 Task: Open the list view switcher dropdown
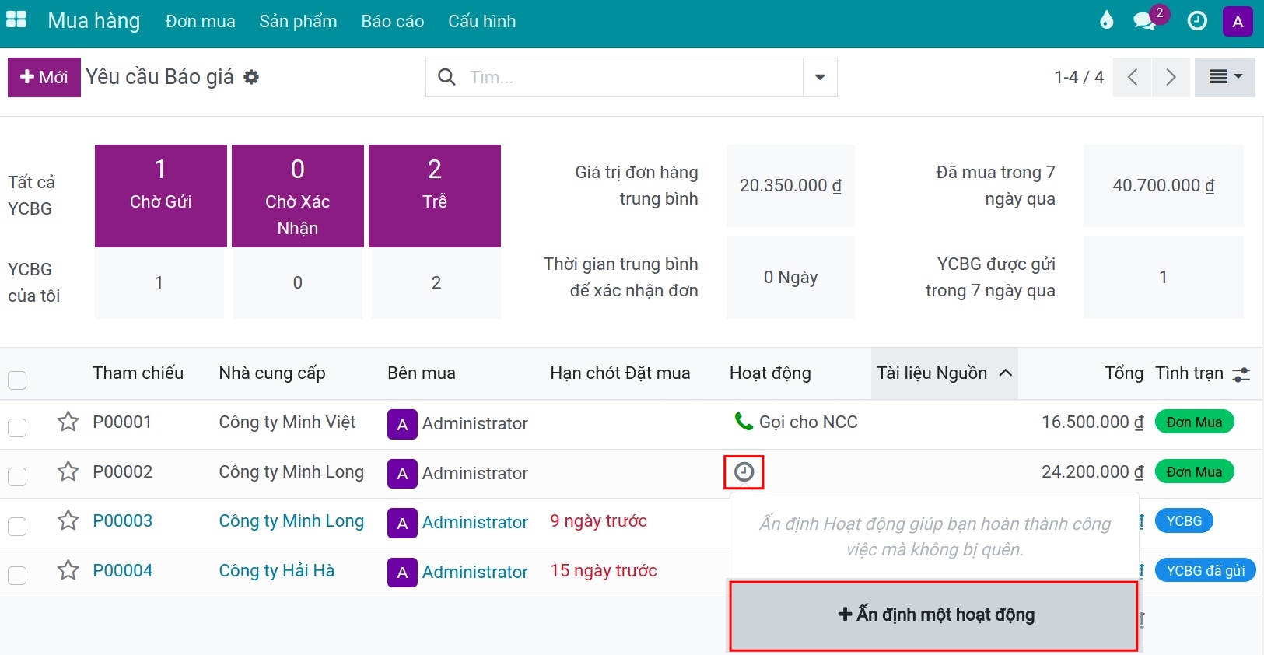pos(1225,77)
